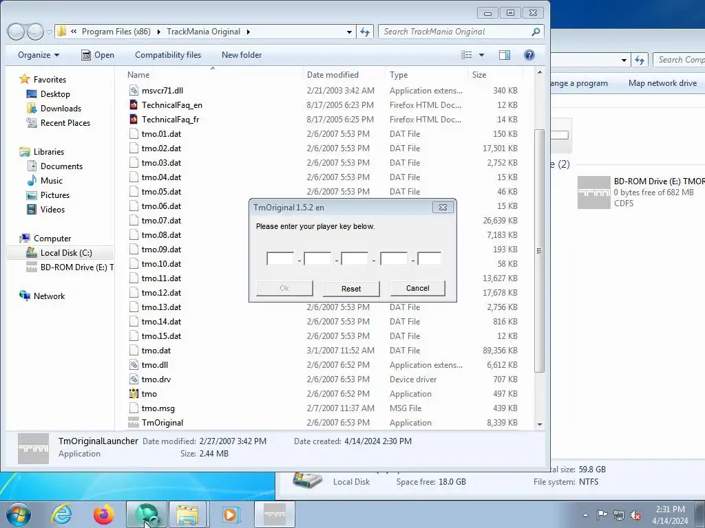Open the network tray icon

click(619, 515)
